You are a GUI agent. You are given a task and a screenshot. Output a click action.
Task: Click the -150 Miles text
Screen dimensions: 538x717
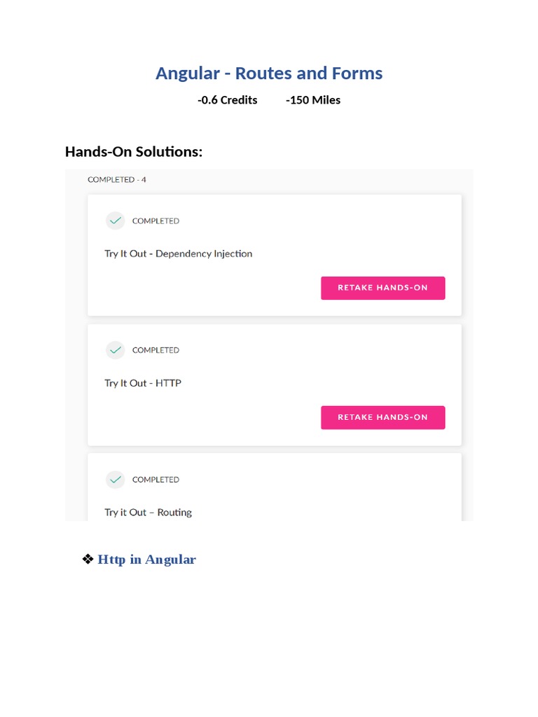click(x=313, y=100)
